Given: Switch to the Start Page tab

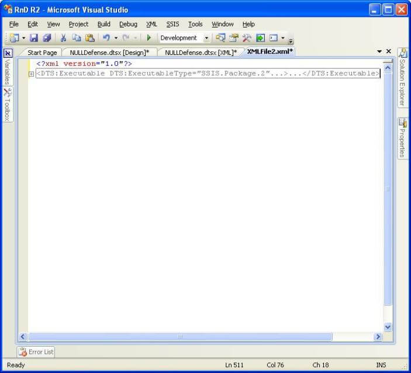Looking at the screenshot, I should click(42, 53).
